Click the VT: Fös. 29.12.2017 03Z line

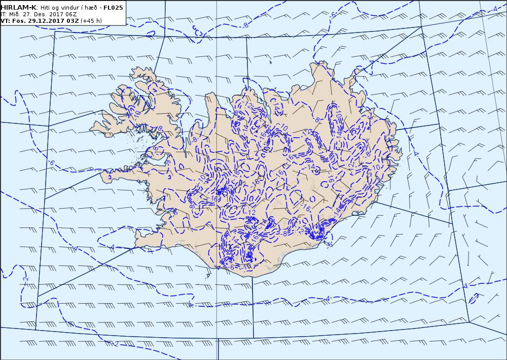[40, 21]
